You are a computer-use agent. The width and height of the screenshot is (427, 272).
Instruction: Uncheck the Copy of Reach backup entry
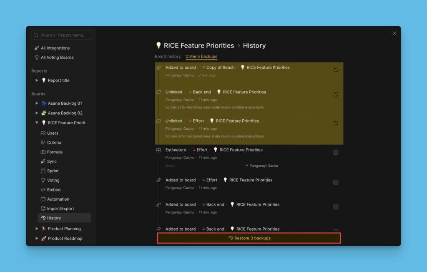pyautogui.click(x=336, y=70)
